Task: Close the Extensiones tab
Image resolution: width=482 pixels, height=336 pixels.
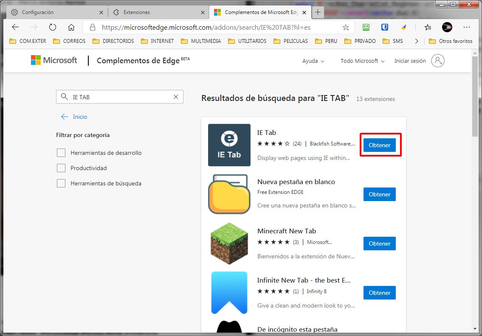Action: [x=203, y=13]
